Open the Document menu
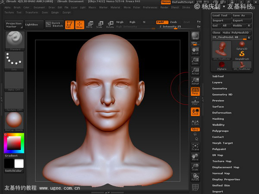This screenshot has width=259, height=194. point(39,7)
